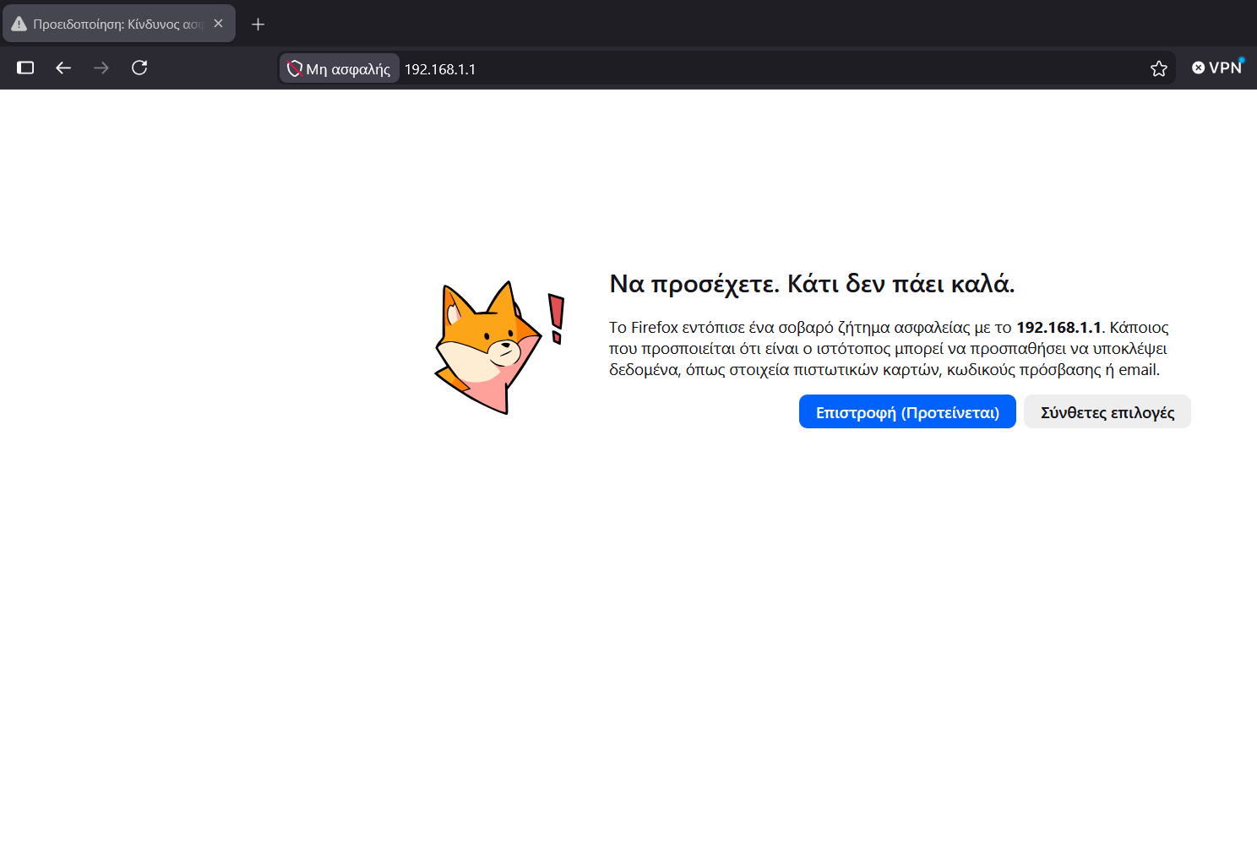Click Επιστροφή (Προτείνεται) button
This screenshot has width=1257, height=860.
[907, 411]
